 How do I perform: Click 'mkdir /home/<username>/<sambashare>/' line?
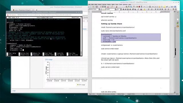118,27
